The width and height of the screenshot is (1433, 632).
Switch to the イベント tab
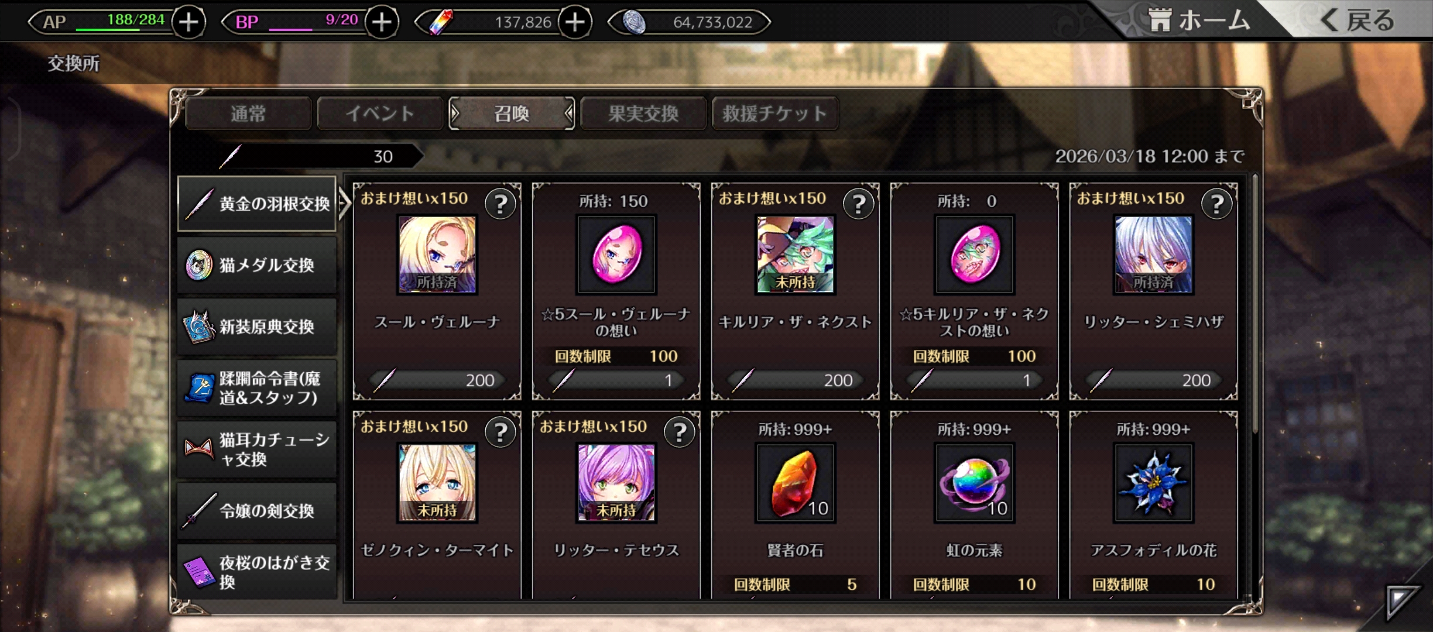[x=380, y=114]
